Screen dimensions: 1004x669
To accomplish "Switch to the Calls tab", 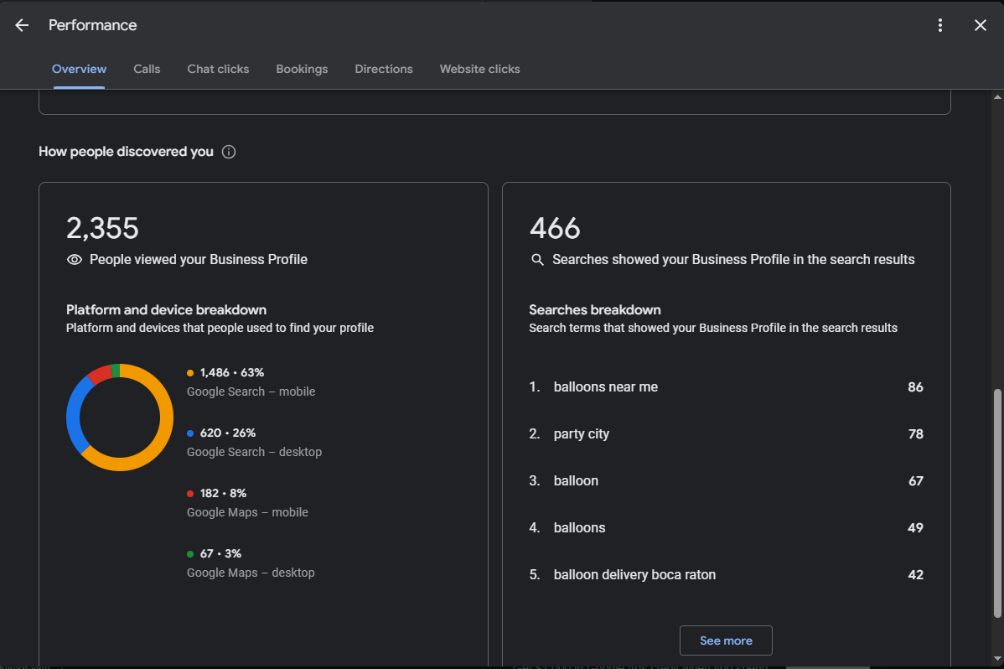I will click(147, 69).
